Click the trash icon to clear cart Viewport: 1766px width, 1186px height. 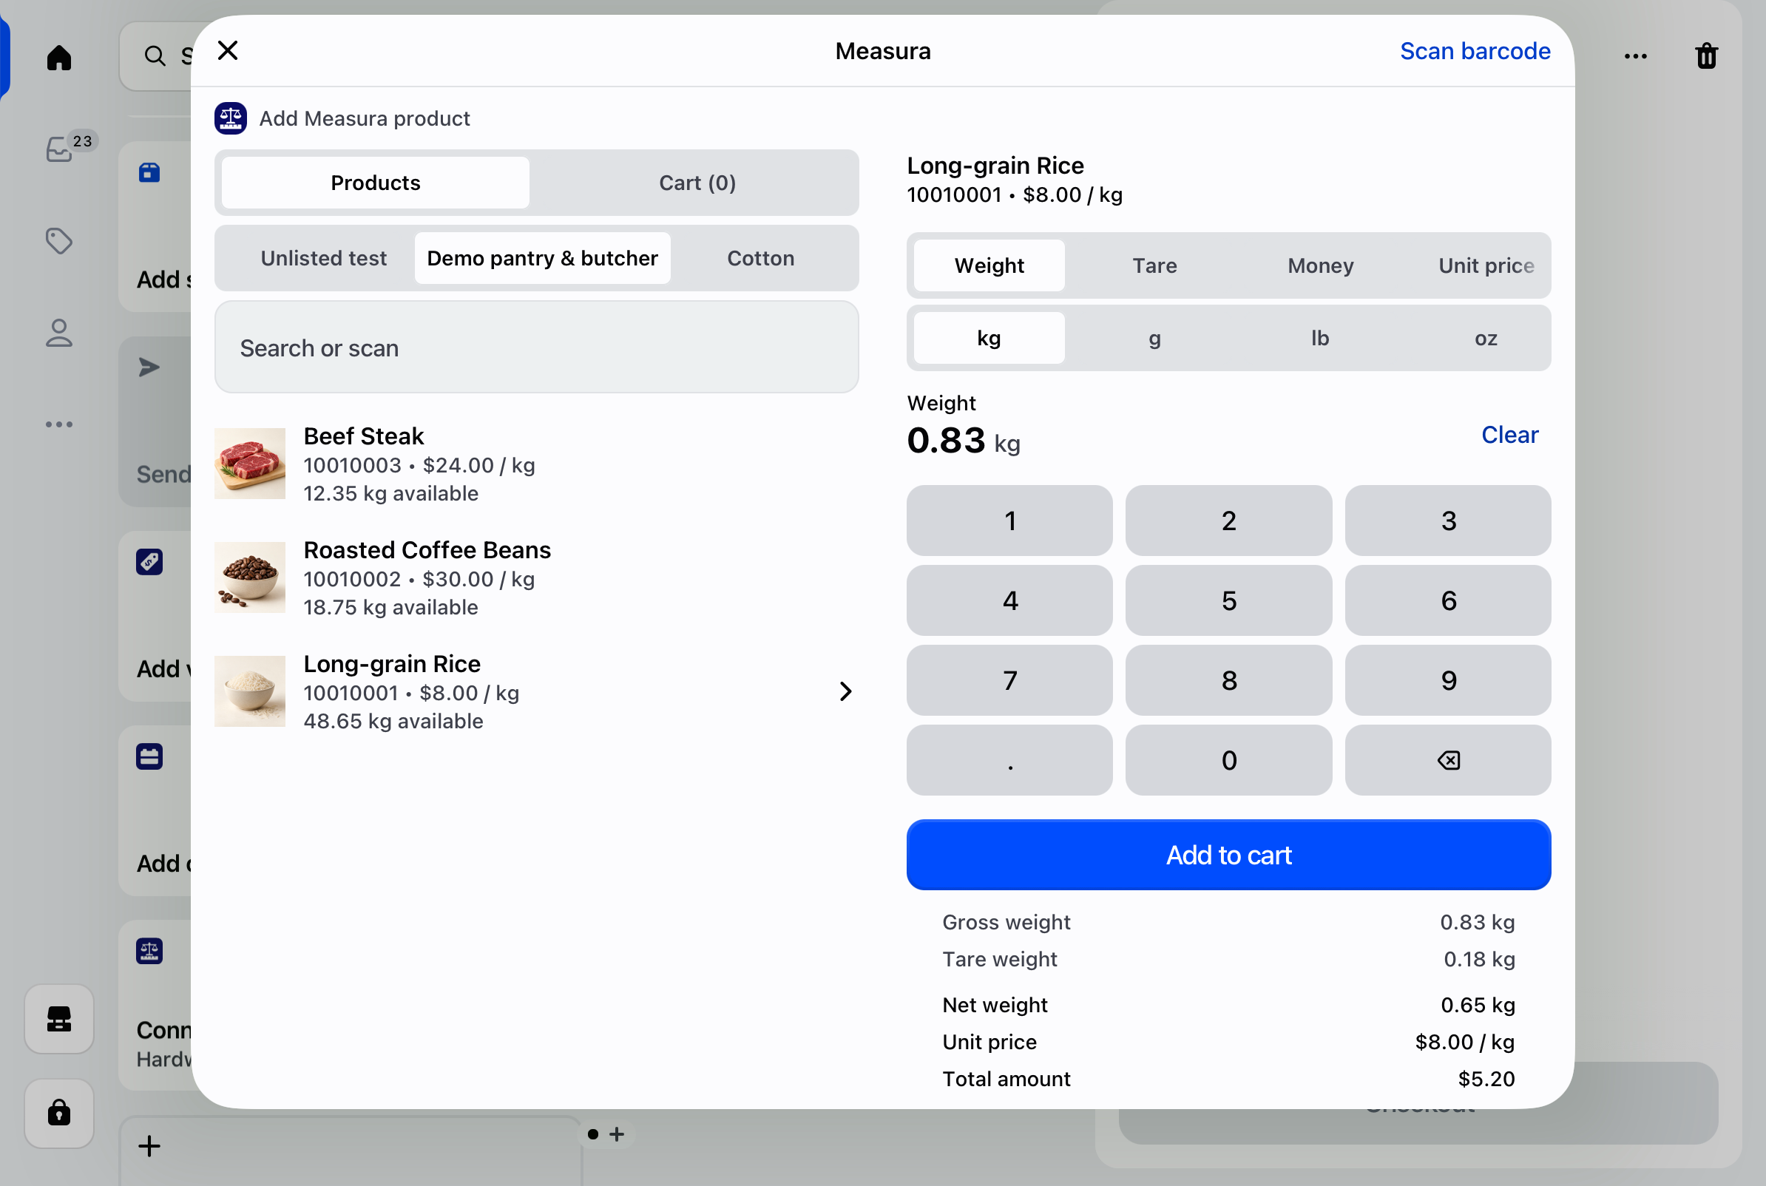click(1706, 56)
